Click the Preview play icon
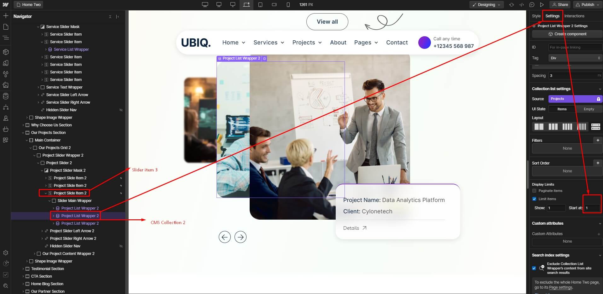The width and height of the screenshot is (603, 294). click(x=542, y=5)
